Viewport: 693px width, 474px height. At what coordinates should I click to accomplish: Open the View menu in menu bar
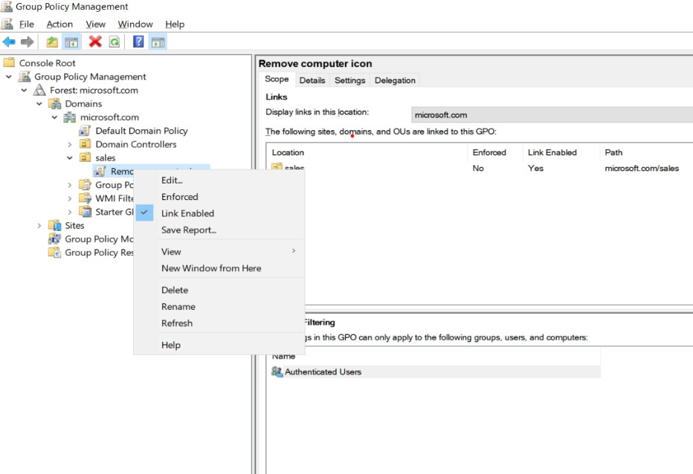[x=95, y=25]
